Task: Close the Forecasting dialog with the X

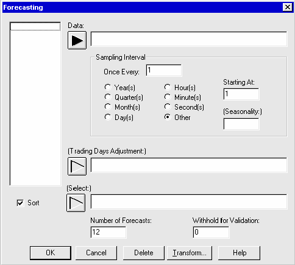Action: (x=288, y=7)
